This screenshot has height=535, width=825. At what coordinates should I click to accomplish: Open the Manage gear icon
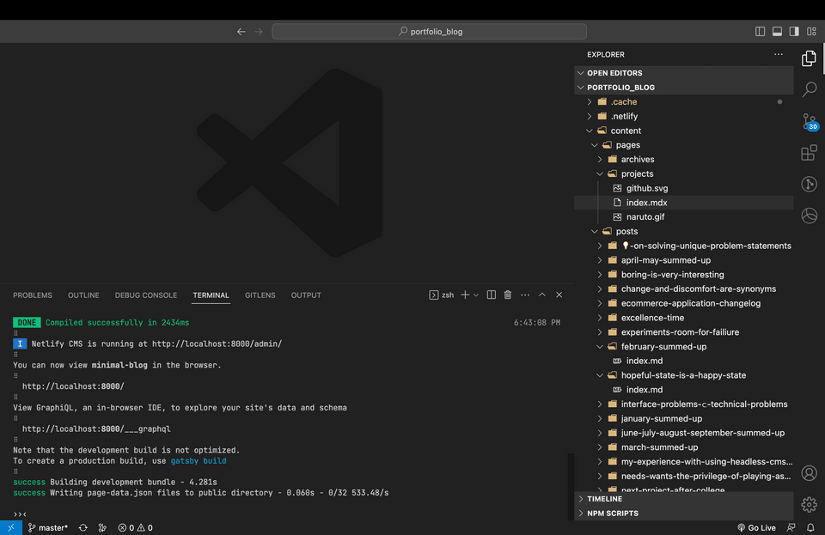point(810,505)
